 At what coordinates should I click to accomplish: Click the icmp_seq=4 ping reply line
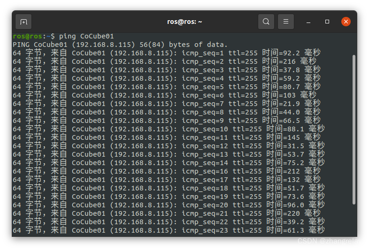(x=167, y=78)
